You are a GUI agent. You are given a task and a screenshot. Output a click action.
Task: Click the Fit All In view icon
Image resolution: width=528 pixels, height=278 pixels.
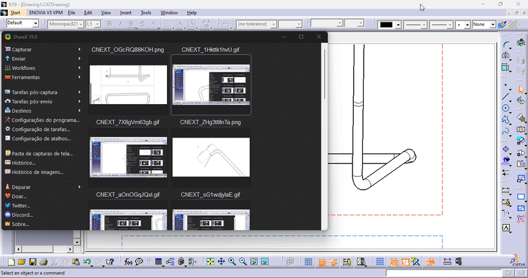click(211, 262)
